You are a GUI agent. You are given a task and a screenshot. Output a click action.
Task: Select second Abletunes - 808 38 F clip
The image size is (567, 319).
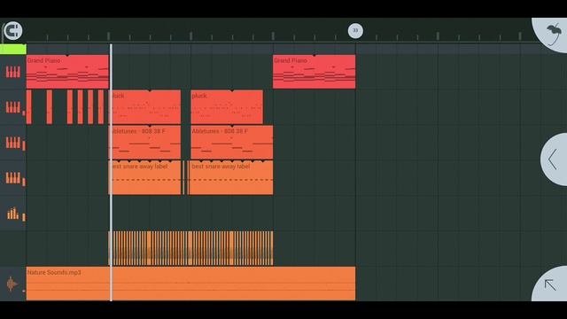(232, 142)
